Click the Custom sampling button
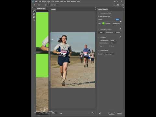Screen dimensions: 156x117 click(118, 32)
